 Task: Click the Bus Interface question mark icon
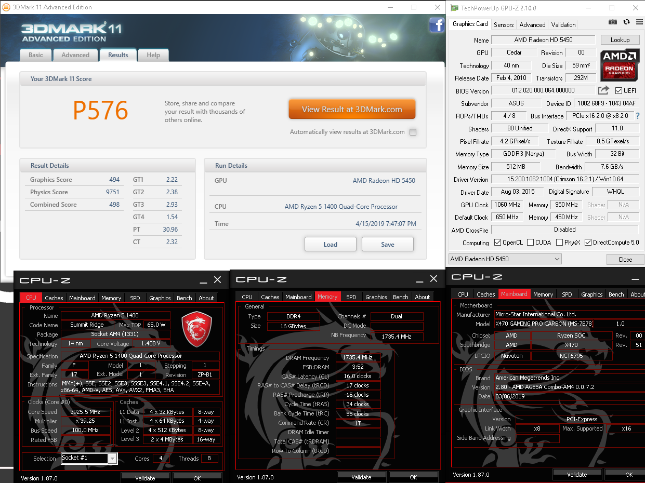coord(638,116)
